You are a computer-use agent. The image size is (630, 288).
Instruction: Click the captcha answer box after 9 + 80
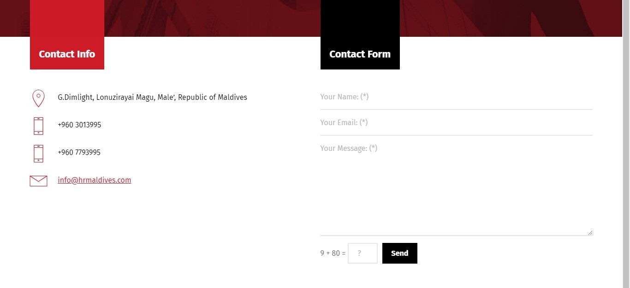(x=363, y=253)
